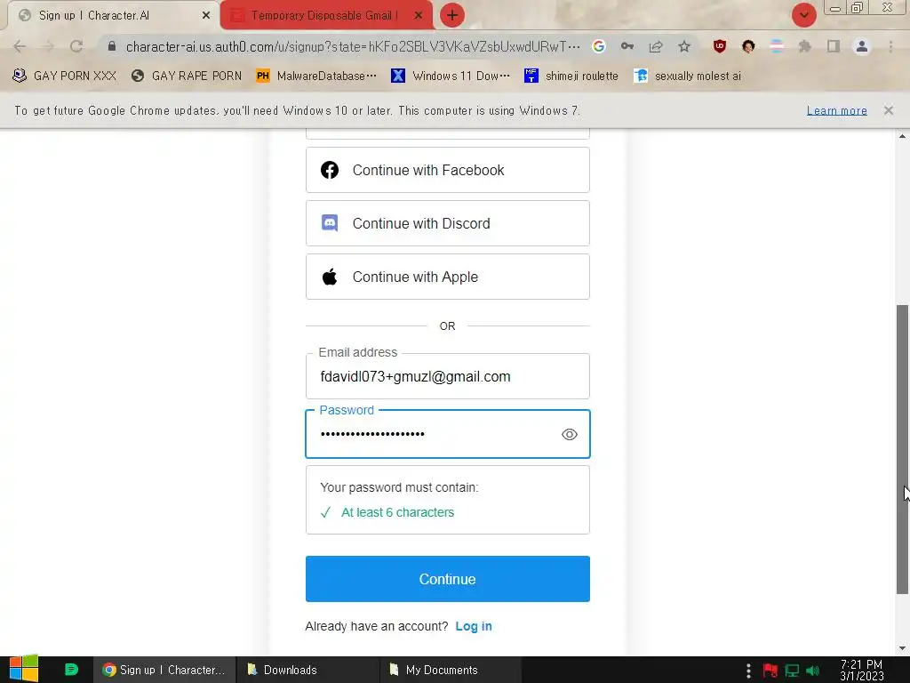The height and width of the screenshot is (683, 910).
Task: Click the taskbar clock showing 7:21 PM
Action: (x=862, y=671)
